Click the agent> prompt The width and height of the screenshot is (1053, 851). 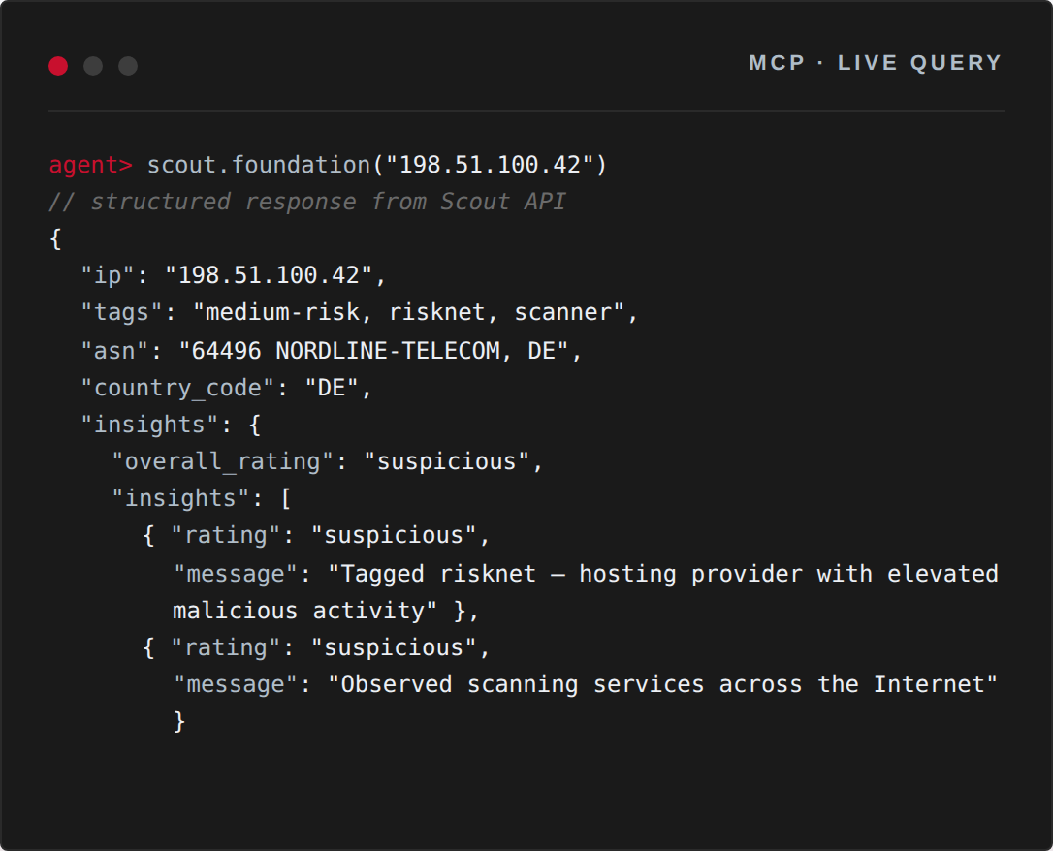click(x=91, y=165)
